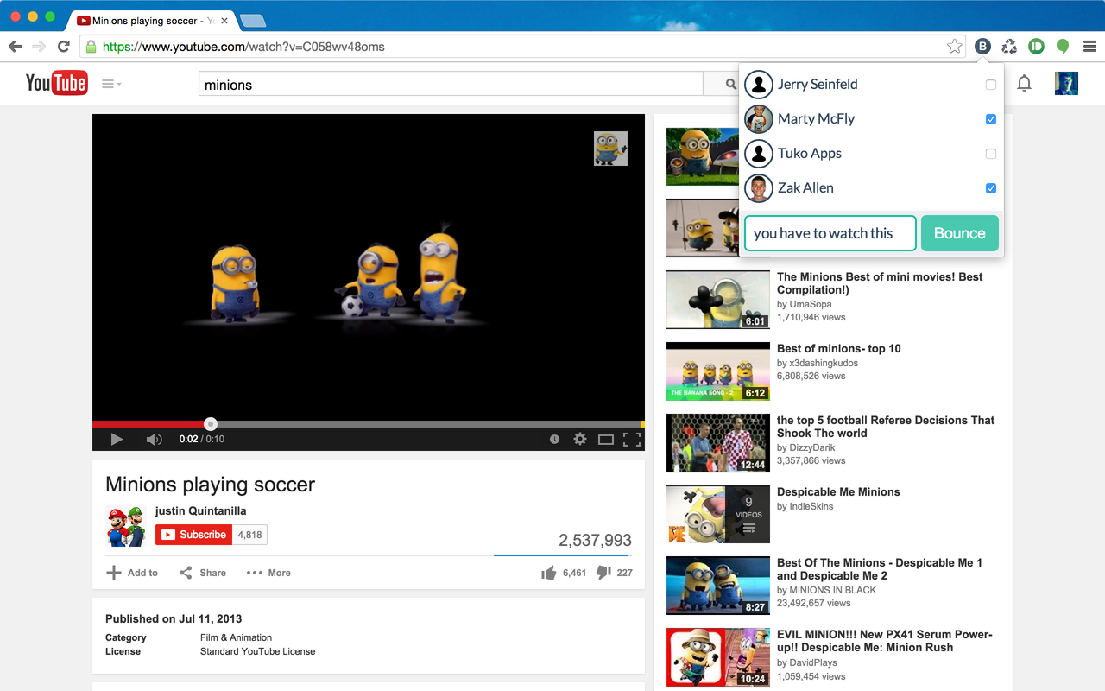Mute the video volume
The image size is (1105, 691).
154,439
